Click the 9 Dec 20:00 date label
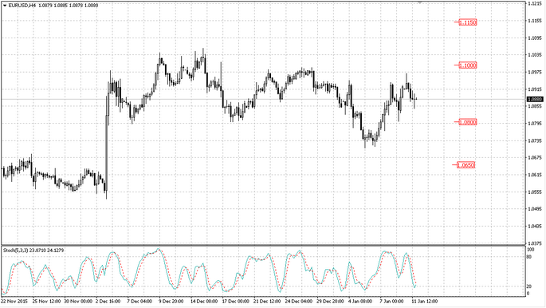546x308 pixels. coord(171,301)
